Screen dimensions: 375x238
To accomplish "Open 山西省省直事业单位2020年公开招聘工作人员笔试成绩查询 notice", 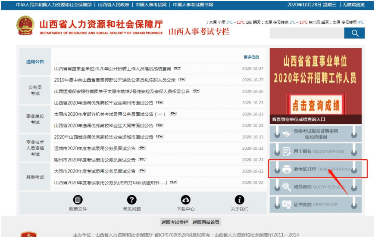I will (112, 68).
